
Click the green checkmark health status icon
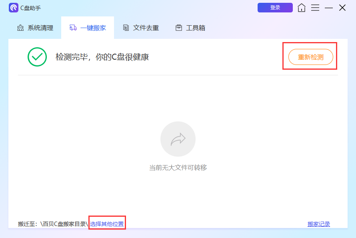tap(37, 56)
